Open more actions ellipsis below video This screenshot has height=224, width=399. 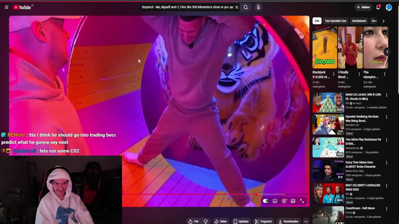[306, 221]
